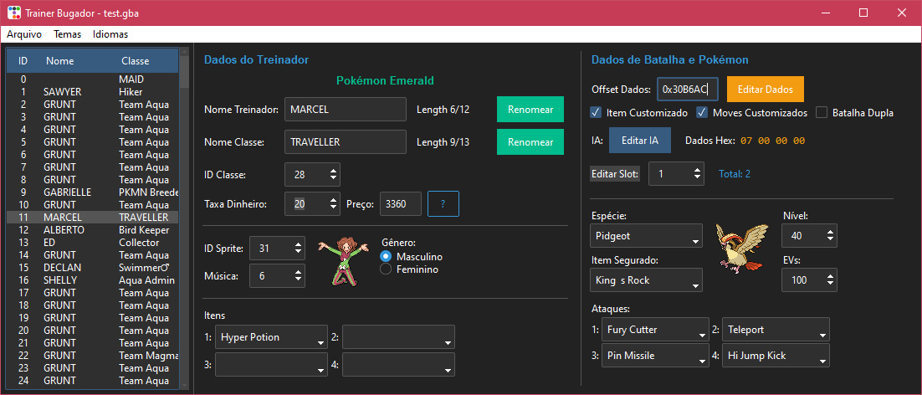Decrease the Música value
922x395 pixels.
[x=299, y=280]
